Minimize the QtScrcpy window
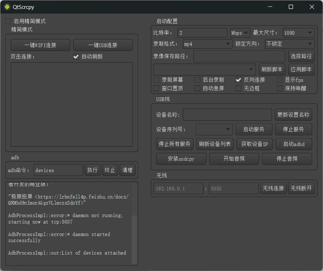This screenshot has width=323, height=271. 270,7
